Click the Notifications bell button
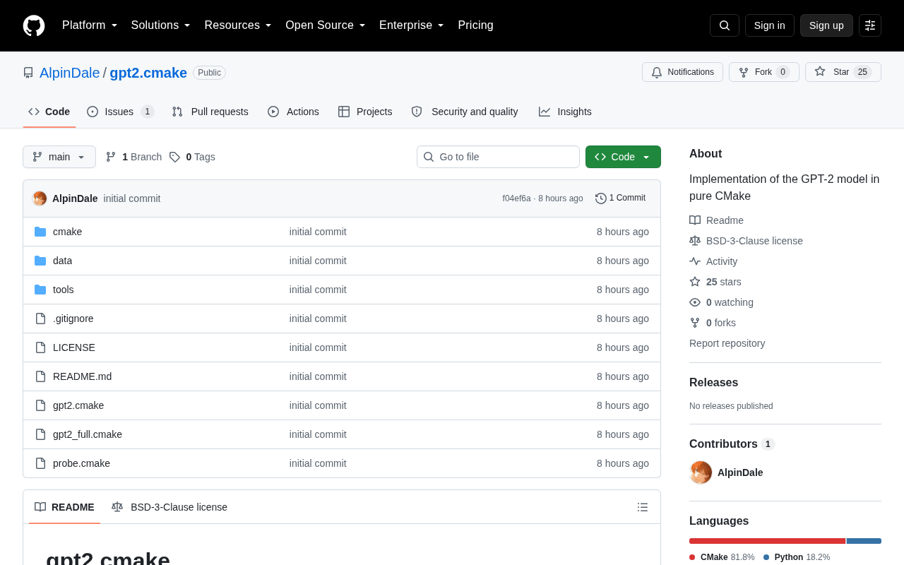 click(x=682, y=72)
